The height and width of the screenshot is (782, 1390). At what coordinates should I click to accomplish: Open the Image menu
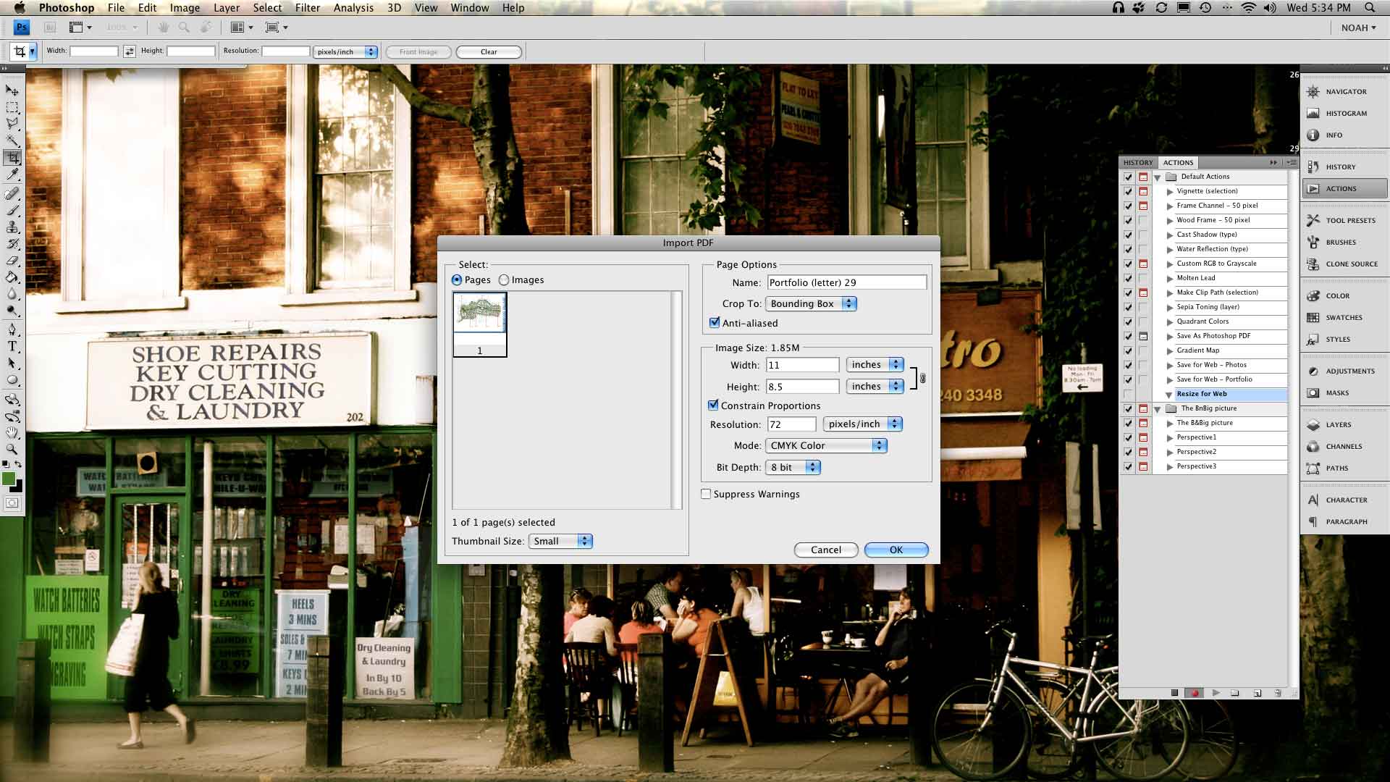point(185,8)
